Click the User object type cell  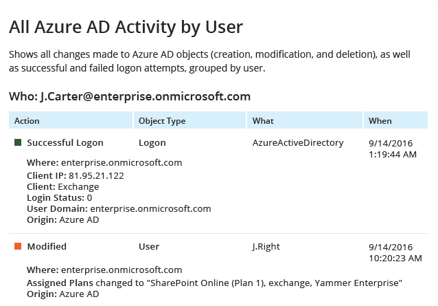point(149,246)
